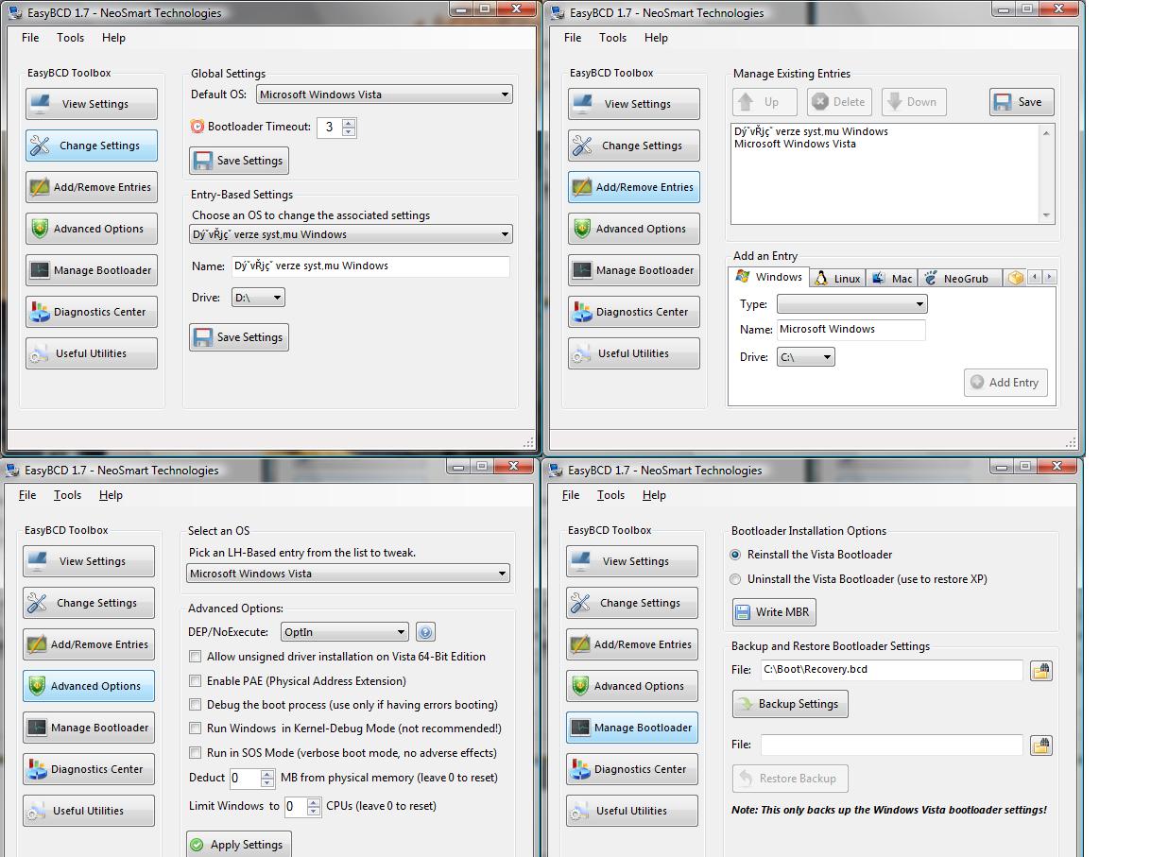Check Run Windows in Kernel-Debug Mode
Screen dimensions: 1151x857
(x=196, y=728)
